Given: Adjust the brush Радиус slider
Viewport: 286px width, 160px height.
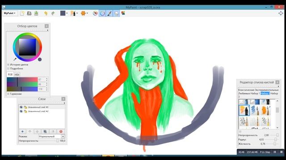Looking at the screenshot, I should click(x=272, y=140).
